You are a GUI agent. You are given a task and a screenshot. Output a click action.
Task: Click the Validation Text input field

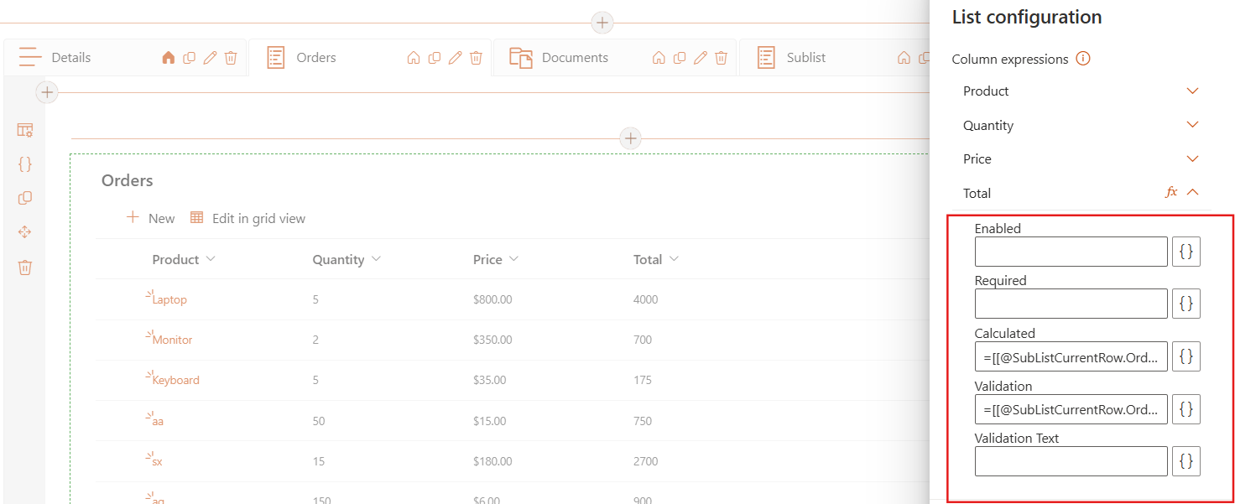1071,461
